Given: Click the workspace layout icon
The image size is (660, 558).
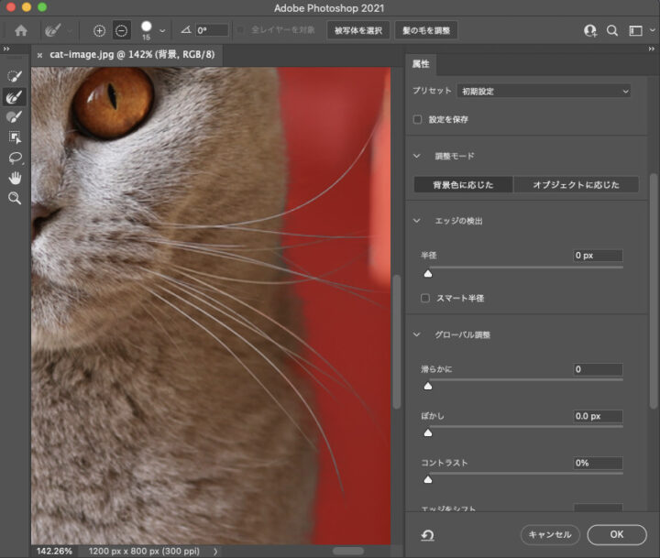Looking at the screenshot, I should pyautogui.click(x=635, y=31).
